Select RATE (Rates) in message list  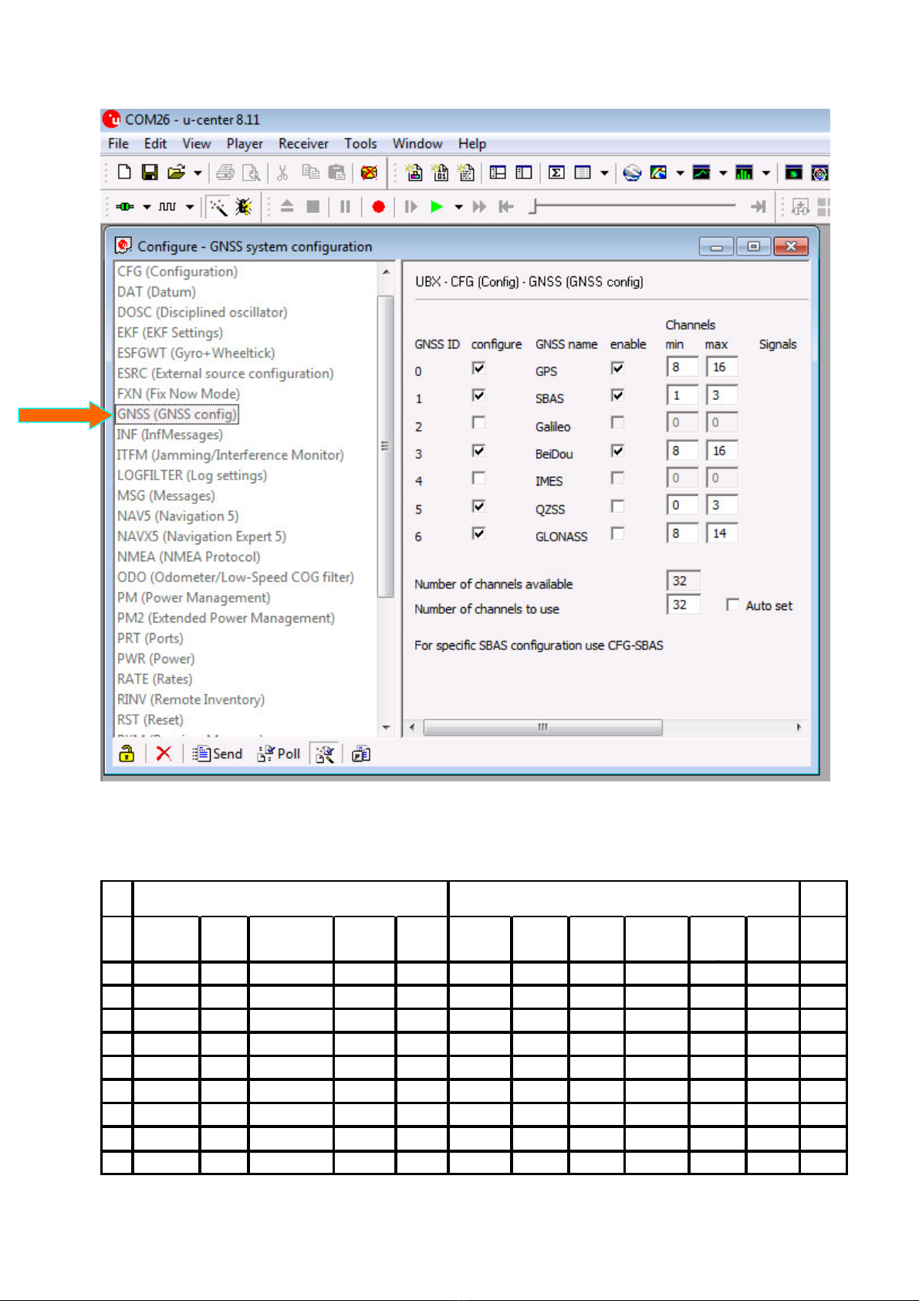coord(155,679)
